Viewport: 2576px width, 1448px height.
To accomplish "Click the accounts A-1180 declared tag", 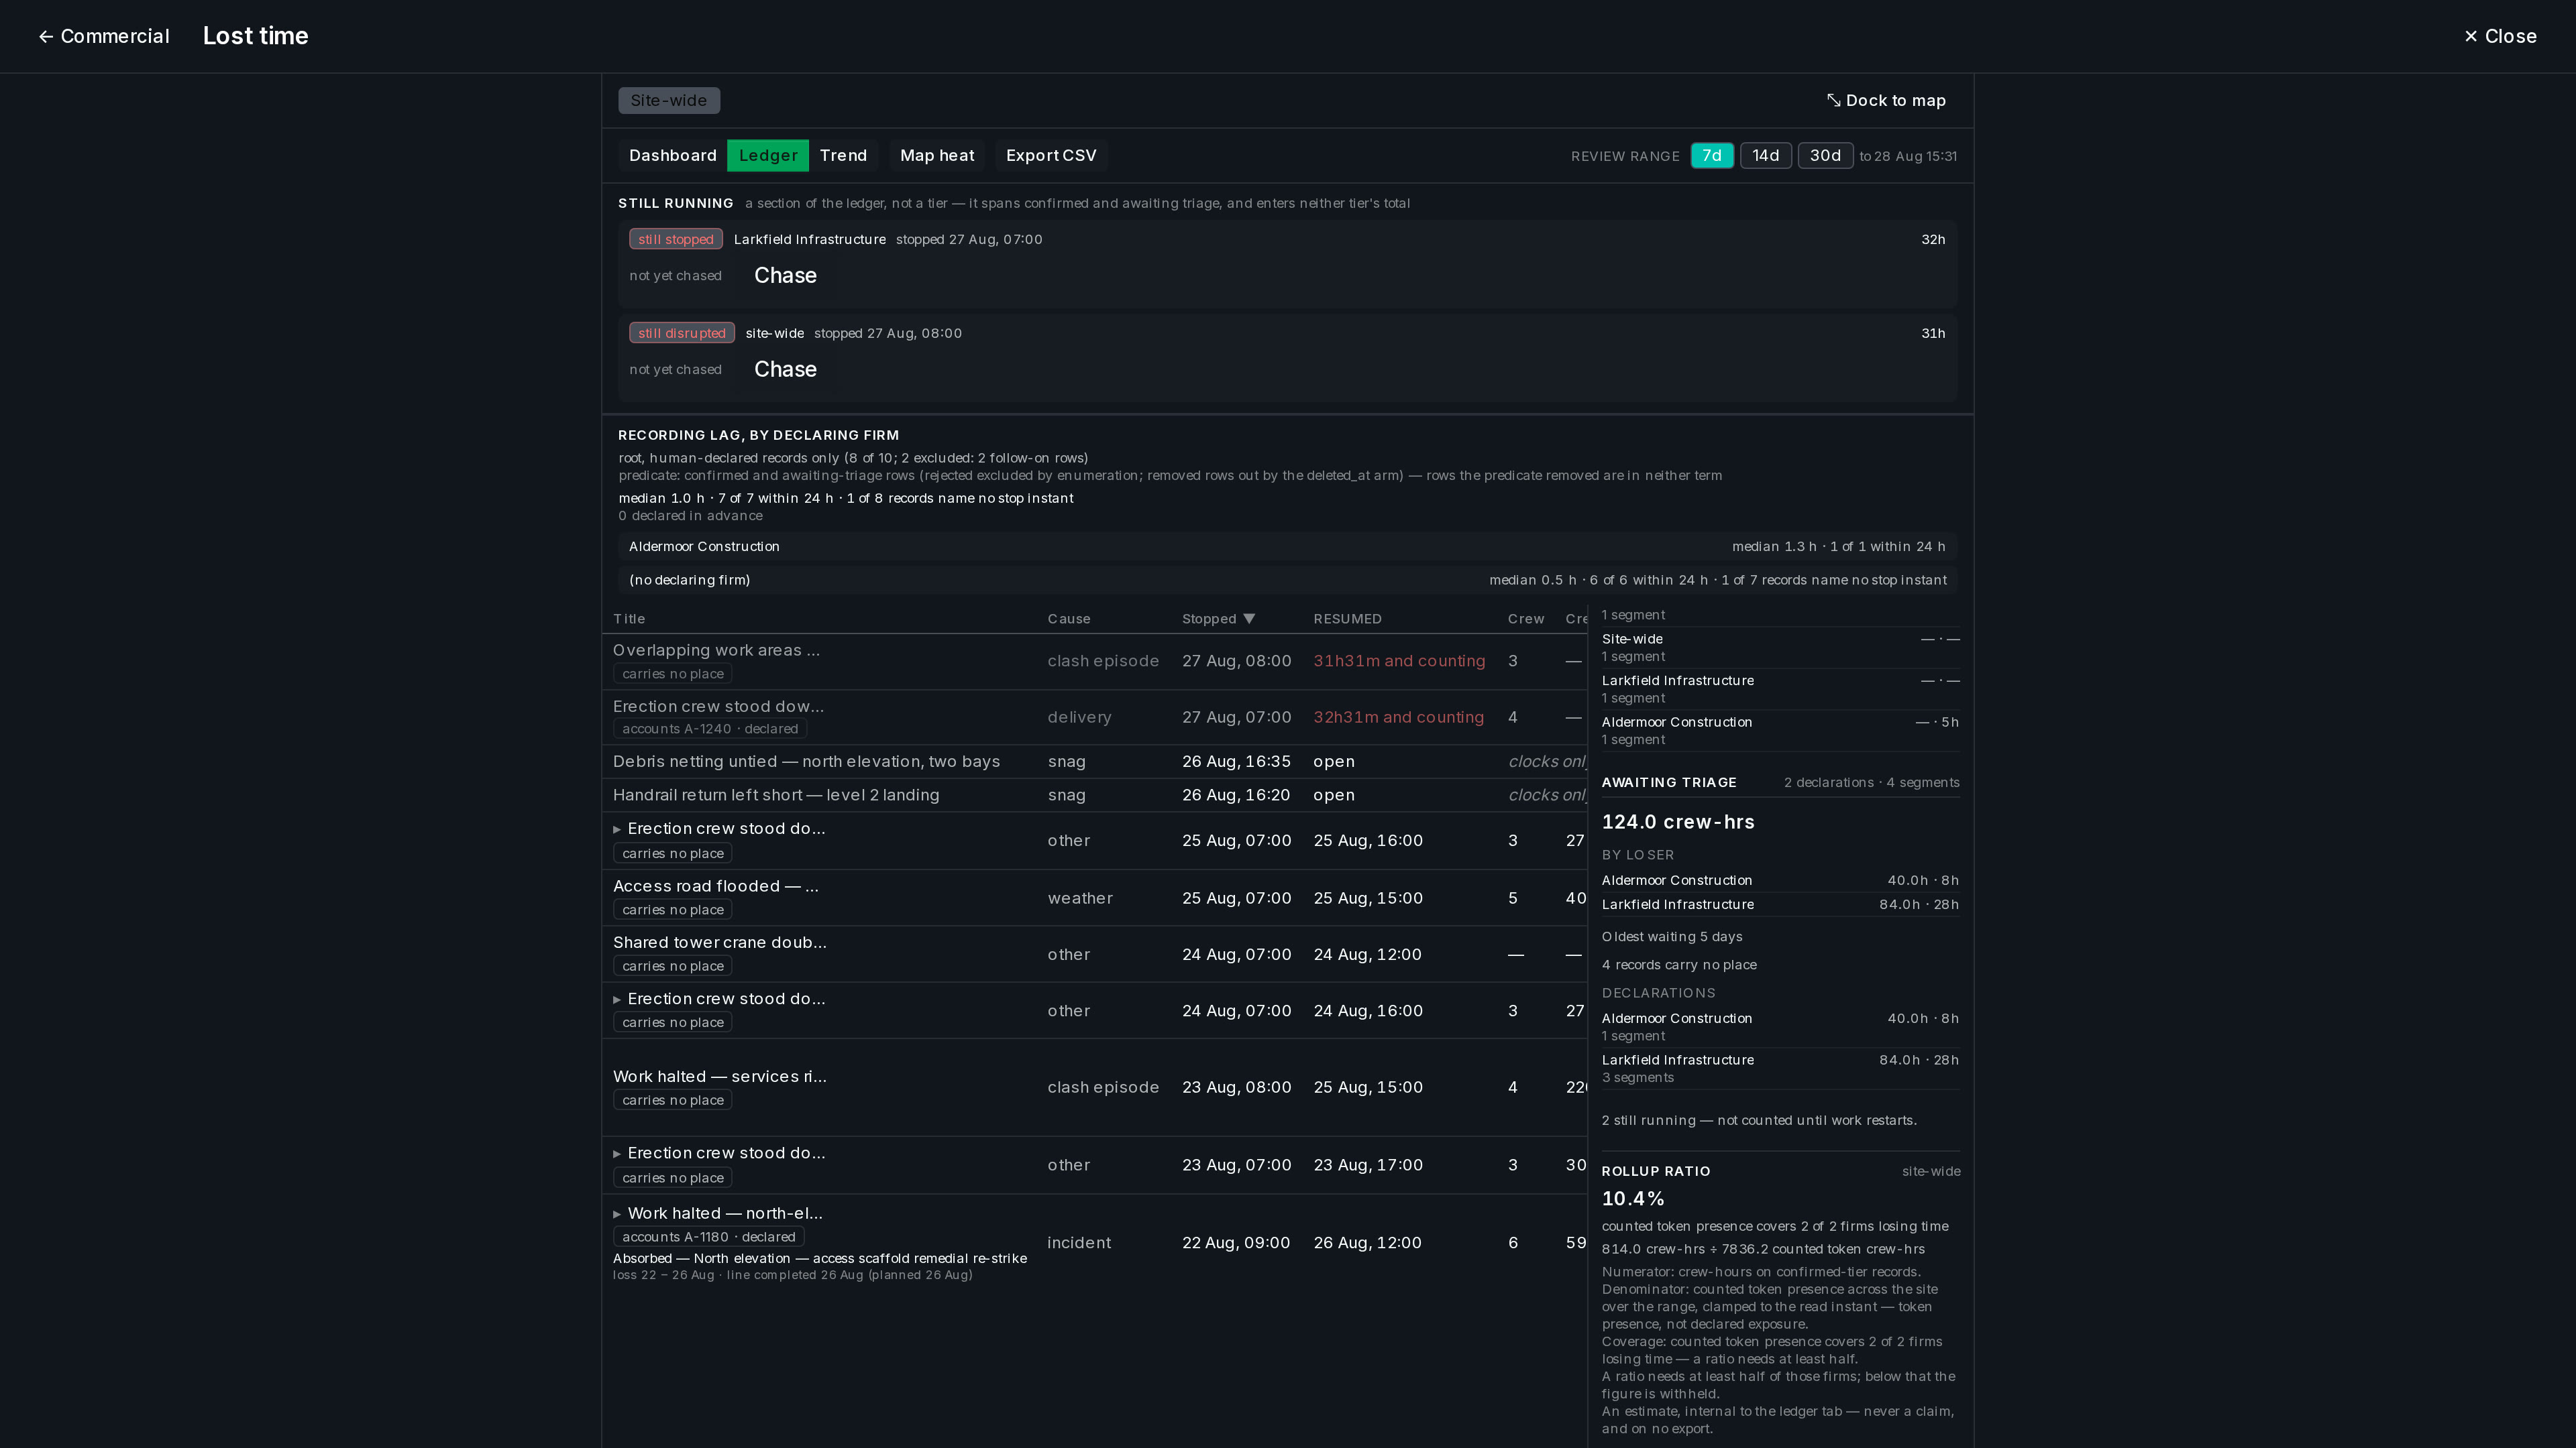I will [709, 1237].
